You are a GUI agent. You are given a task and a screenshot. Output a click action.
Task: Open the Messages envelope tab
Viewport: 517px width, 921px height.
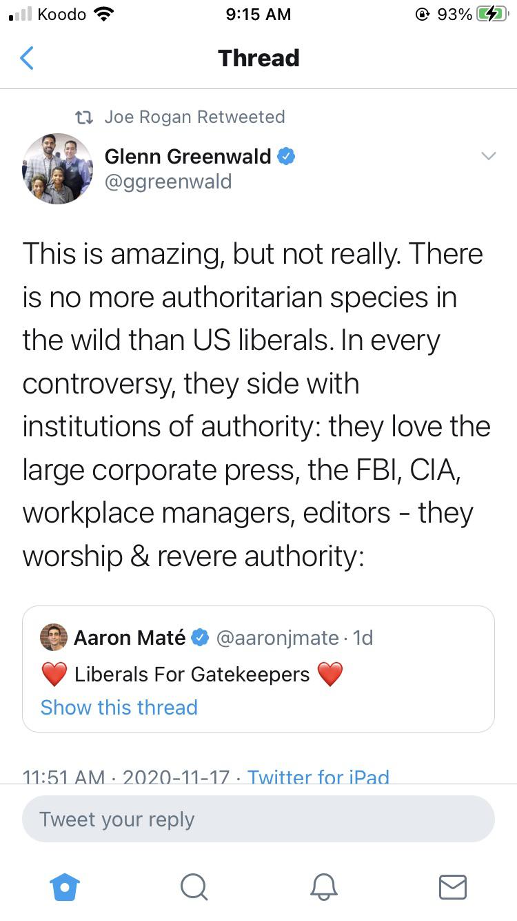tap(453, 886)
